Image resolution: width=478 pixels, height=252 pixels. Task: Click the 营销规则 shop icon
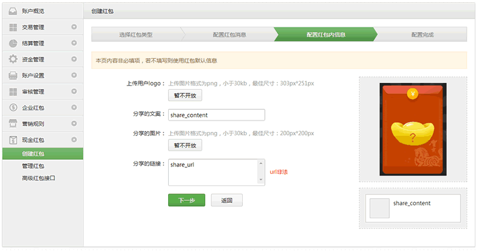(x=13, y=123)
